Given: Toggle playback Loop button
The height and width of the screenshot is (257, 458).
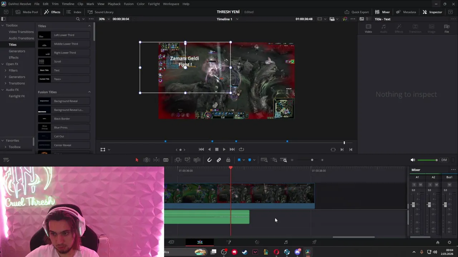Looking at the screenshot, I should tap(241, 150).
